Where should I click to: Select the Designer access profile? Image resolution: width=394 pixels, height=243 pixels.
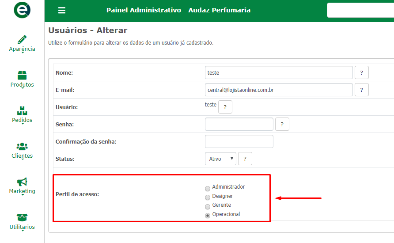tap(208, 197)
